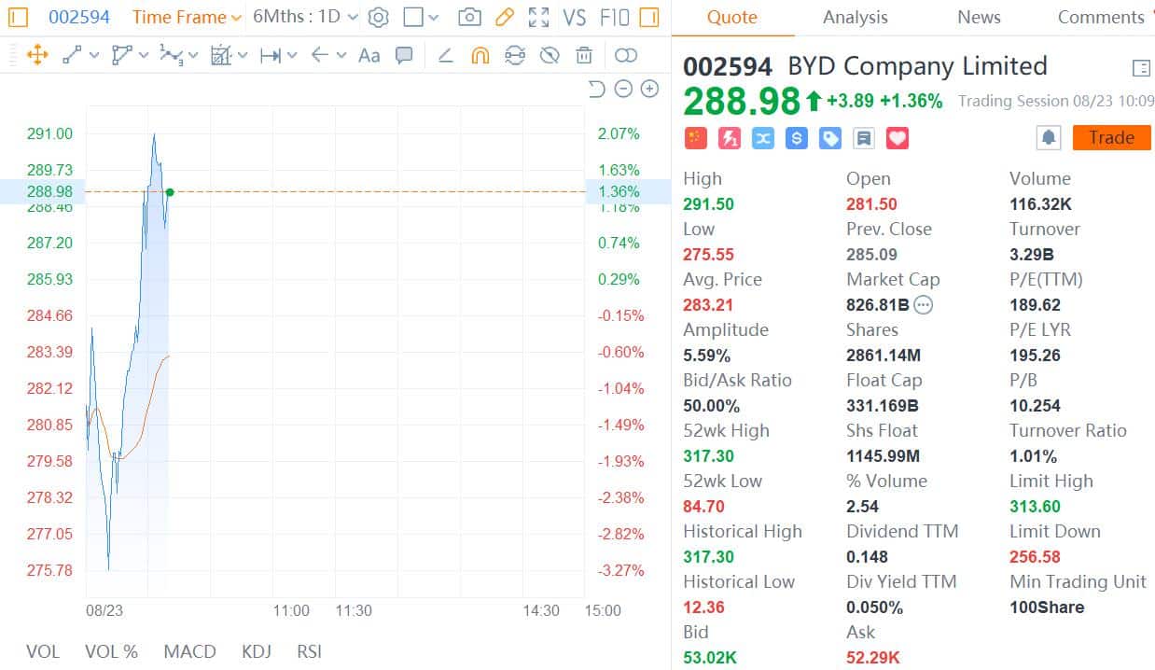Select the MACD indicator below chart
Viewport: 1155px width, 670px height.
point(189,651)
